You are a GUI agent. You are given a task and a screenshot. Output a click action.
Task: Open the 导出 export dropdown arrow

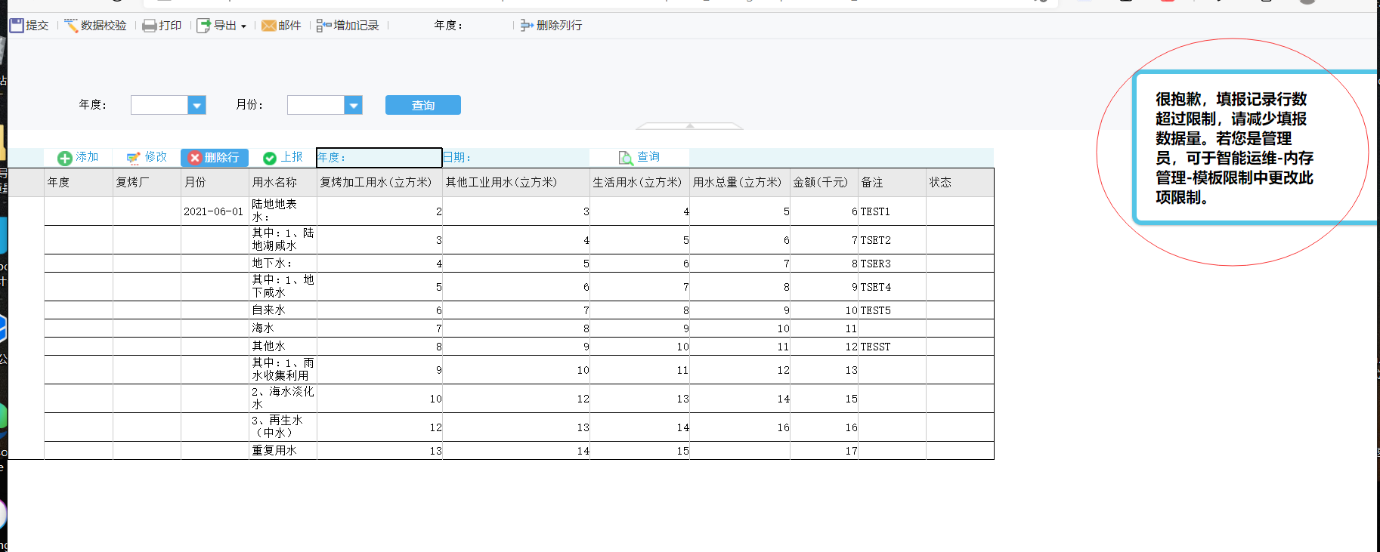[243, 26]
